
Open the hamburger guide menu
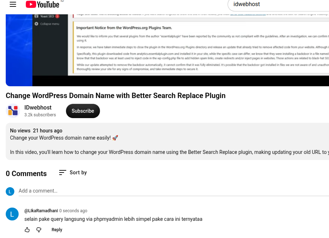[x=13, y=4]
